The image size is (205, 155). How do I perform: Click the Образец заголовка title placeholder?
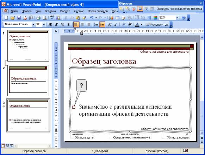click(x=104, y=61)
